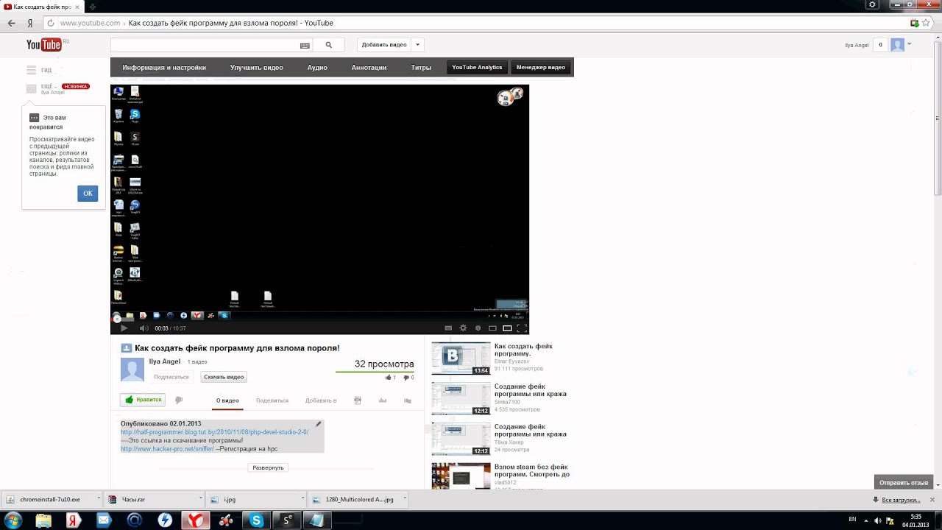This screenshot has width=942, height=530.
Task: Open dropdown for 1280_Multicolored jpg download
Action: coord(405,499)
